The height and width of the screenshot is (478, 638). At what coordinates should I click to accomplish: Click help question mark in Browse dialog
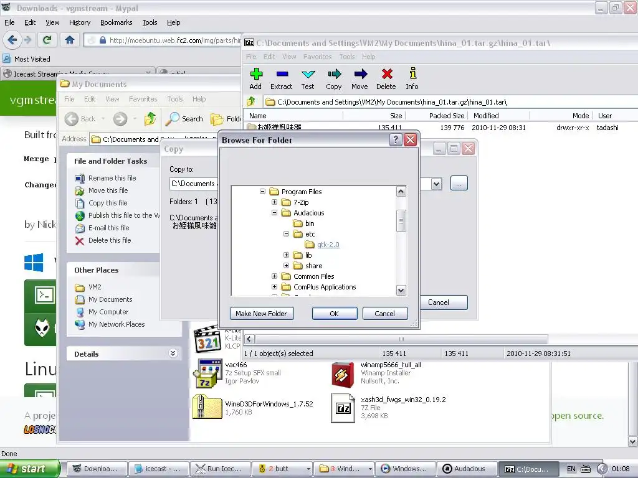point(396,140)
